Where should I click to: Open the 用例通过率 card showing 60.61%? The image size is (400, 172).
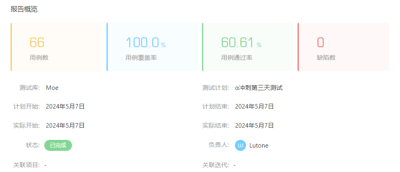(248, 47)
